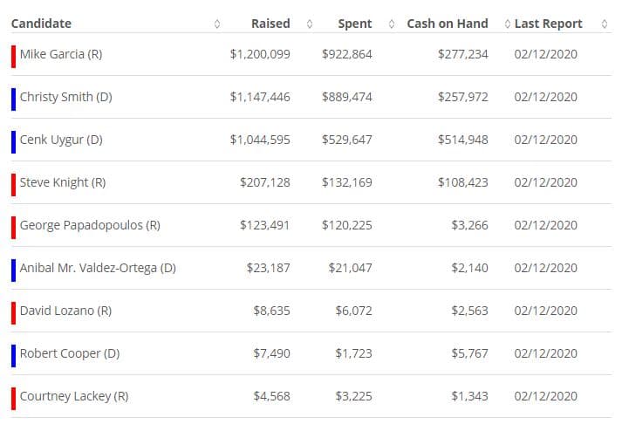Click the Raised column header text
The image size is (622, 431).
click(270, 24)
